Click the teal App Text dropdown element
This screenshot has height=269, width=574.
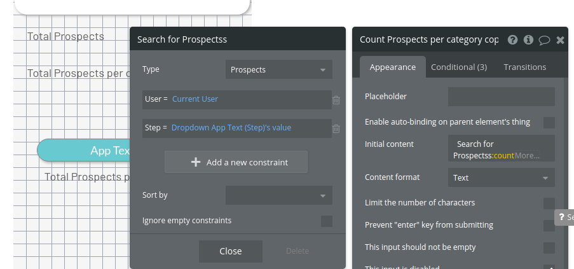(84, 150)
